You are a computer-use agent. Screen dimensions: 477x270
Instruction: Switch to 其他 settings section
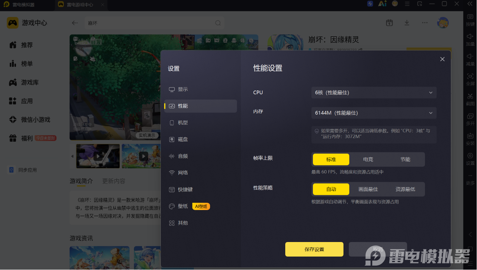point(200,223)
